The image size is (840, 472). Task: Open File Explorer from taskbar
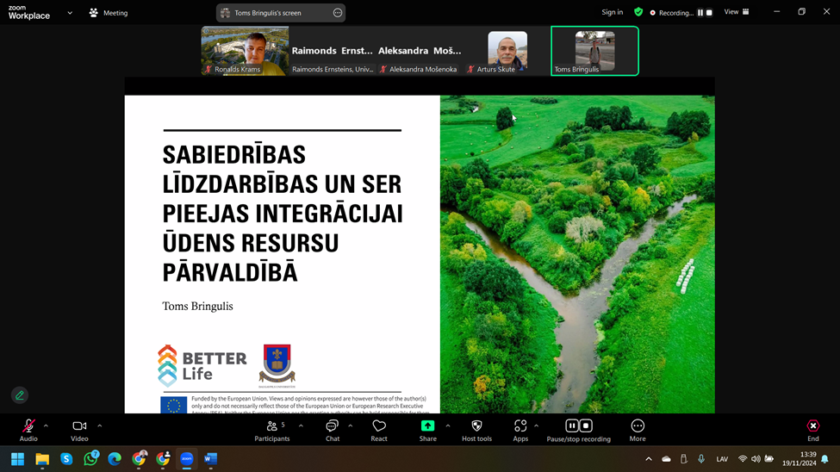42,459
